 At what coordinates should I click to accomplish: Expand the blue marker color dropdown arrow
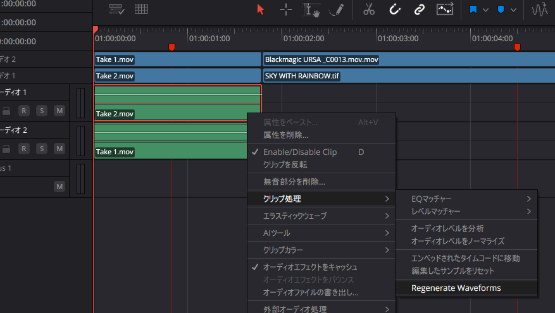513,9
